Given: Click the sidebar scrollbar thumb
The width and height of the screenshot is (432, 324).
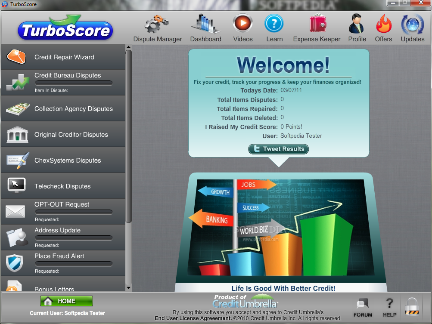Looking at the screenshot, I should point(128,136).
